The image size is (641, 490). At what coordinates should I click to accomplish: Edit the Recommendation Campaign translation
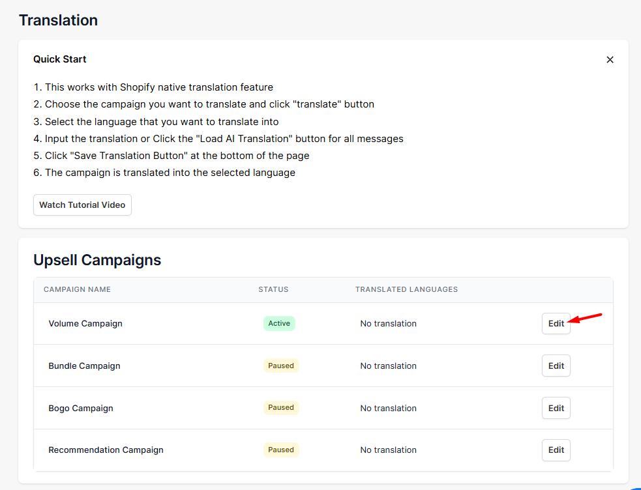(556, 450)
